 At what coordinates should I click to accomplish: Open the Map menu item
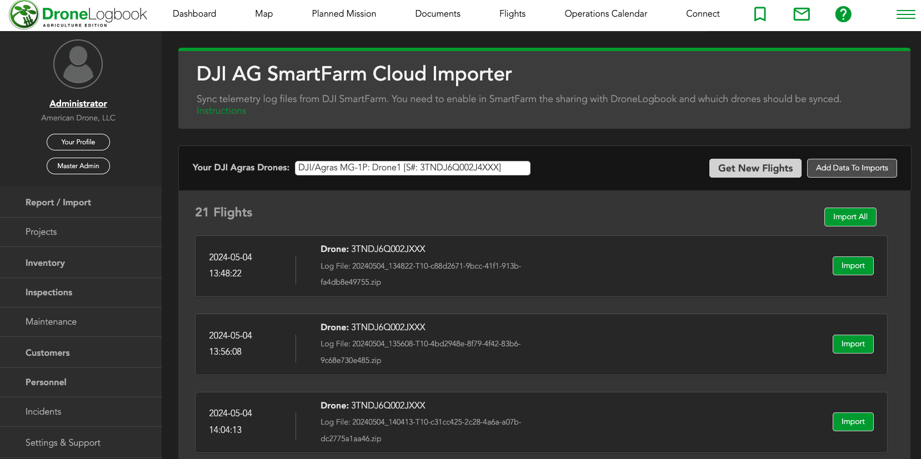pos(264,14)
